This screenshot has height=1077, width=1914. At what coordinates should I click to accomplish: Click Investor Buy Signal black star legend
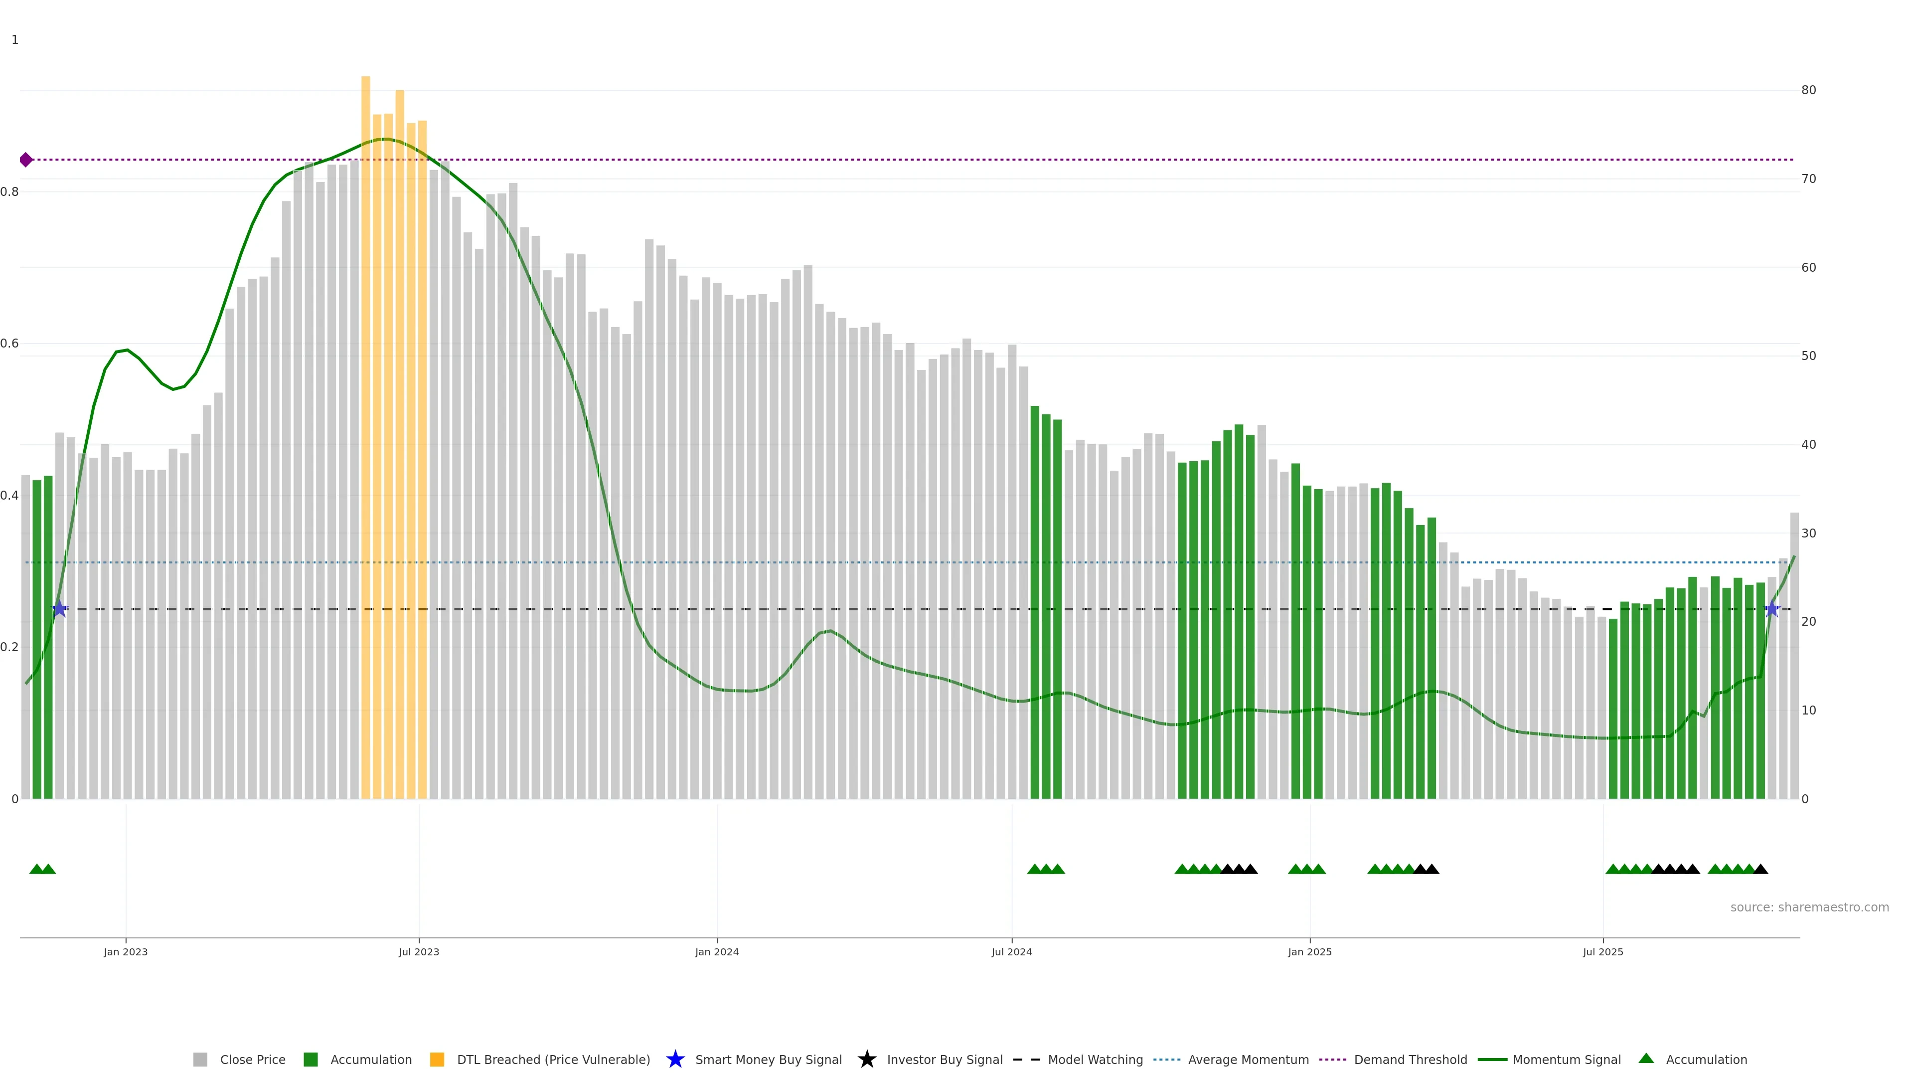[867, 1060]
